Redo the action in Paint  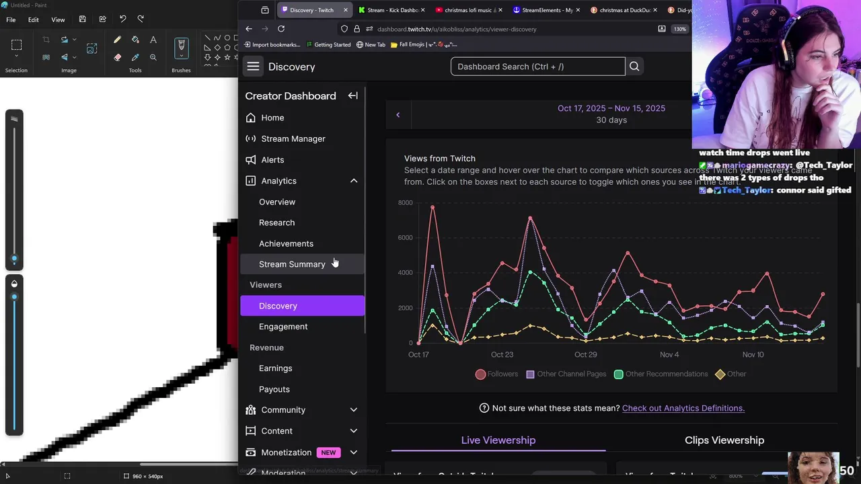click(141, 19)
